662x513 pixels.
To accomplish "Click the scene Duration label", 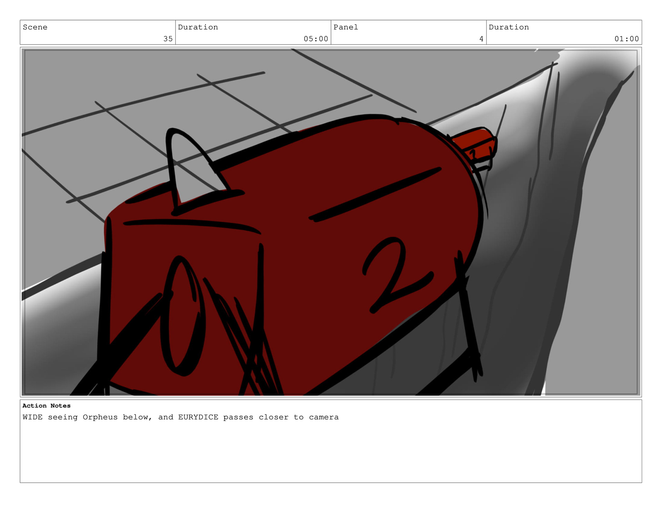I will (x=198, y=27).
